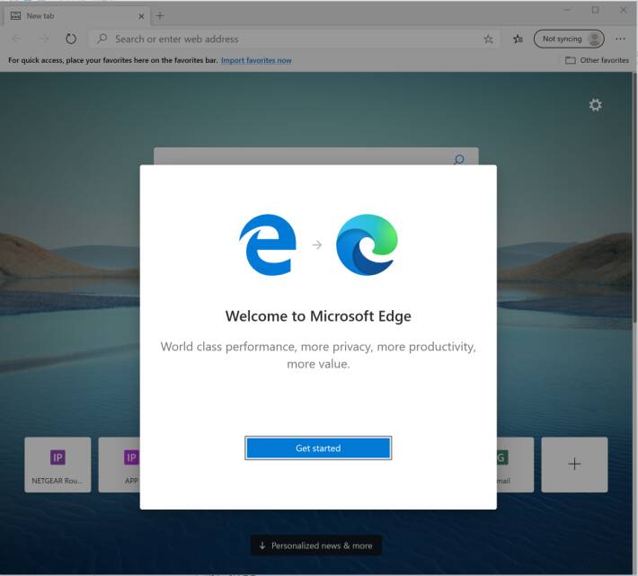Close the New tab tab
Viewport: 638px width, 576px height.
pos(141,16)
